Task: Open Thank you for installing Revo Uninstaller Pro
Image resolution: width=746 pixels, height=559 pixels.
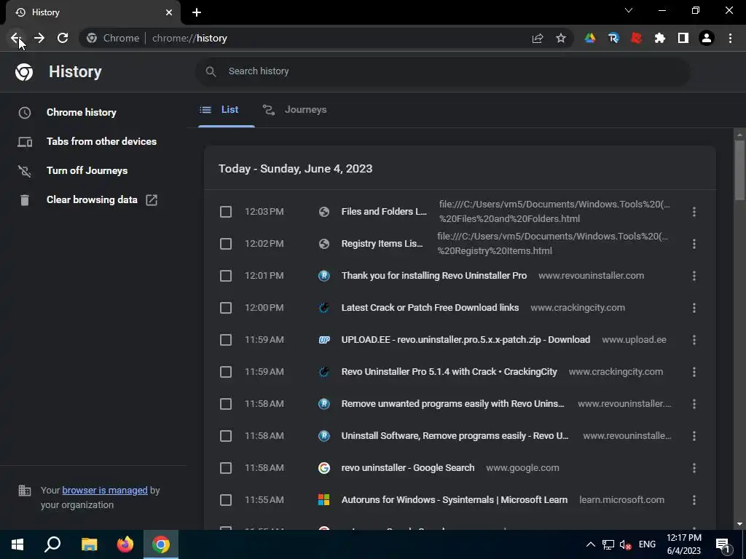Action: pos(434,276)
